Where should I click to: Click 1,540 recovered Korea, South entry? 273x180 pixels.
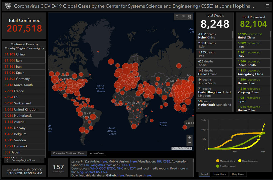pos(253,63)
